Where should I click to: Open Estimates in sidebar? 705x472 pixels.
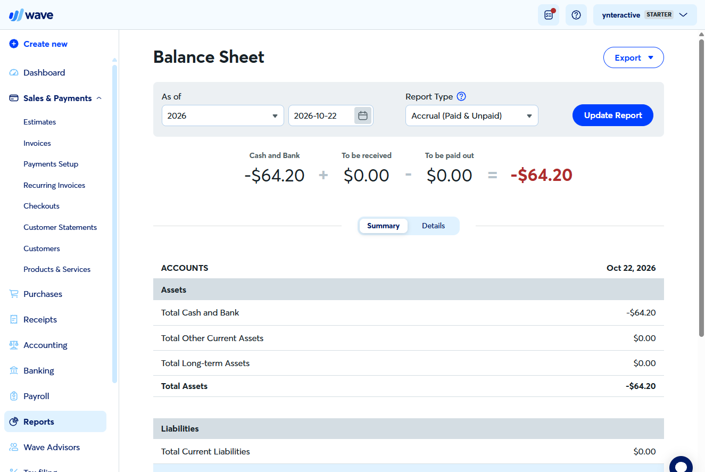tap(40, 122)
